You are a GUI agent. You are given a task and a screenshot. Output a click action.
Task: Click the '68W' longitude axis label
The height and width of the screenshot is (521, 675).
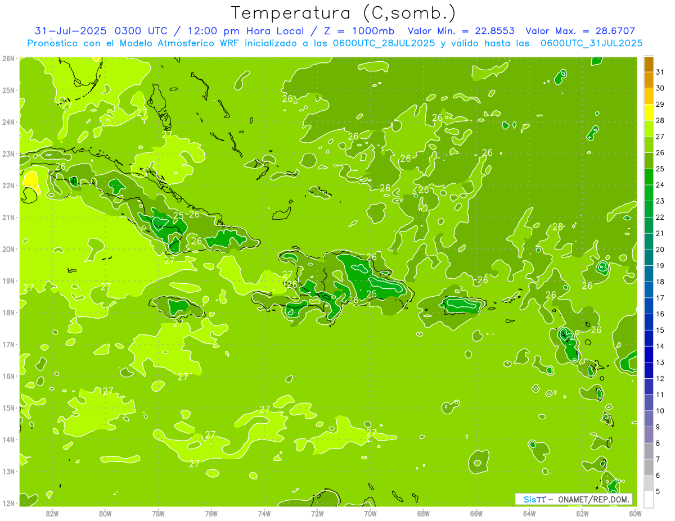[424, 513]
